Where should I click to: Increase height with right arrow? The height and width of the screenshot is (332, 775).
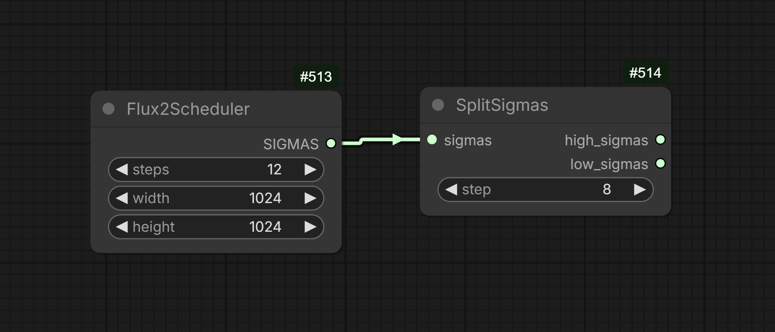[310, 227]
